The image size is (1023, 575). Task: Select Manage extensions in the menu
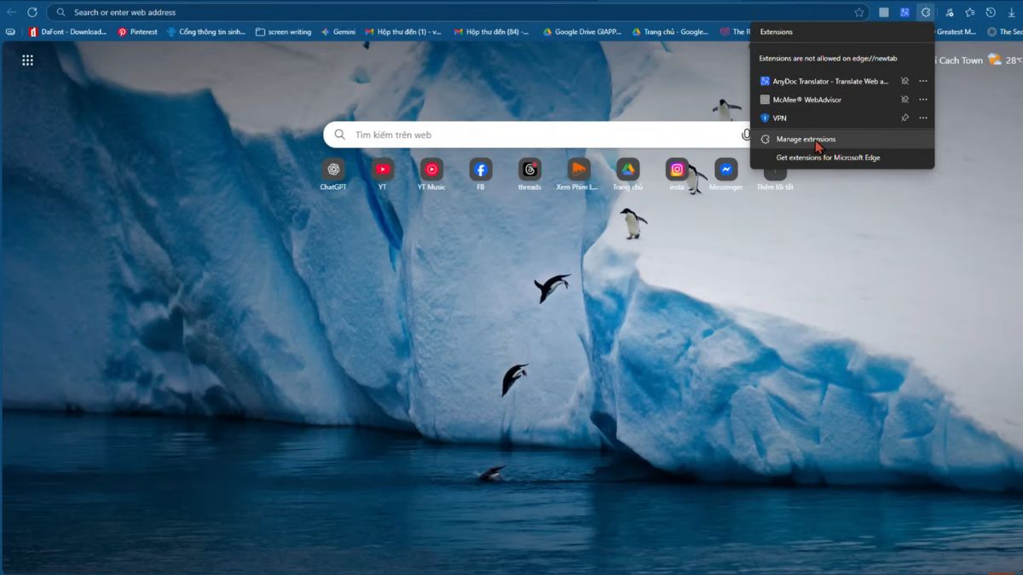click(806, 139)
